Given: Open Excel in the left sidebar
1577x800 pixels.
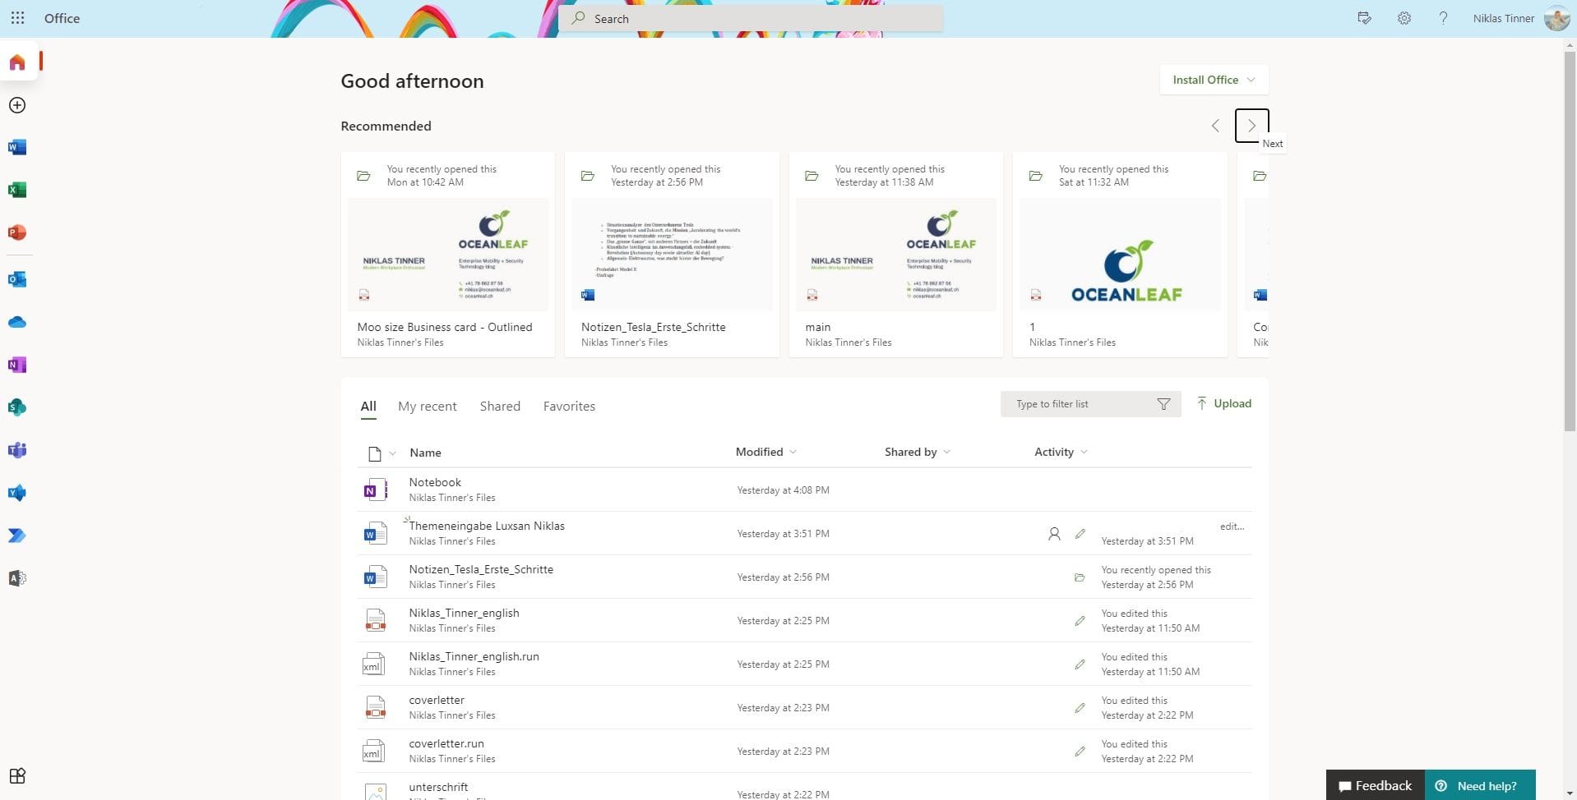Looking at the screenshot, I should pos(17,190).
